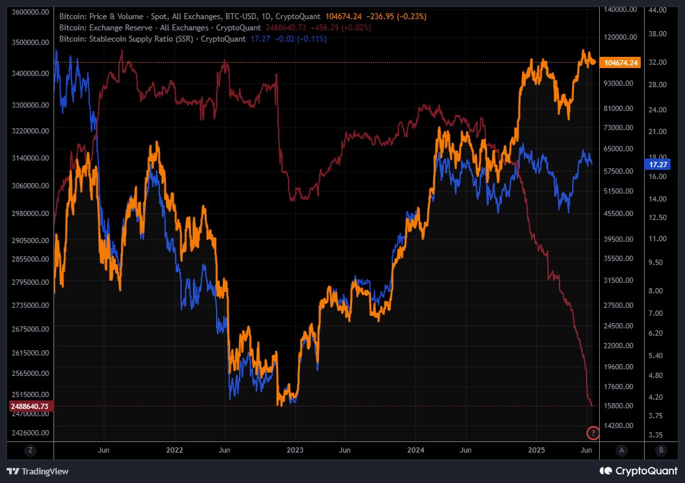Open the red question mark help icon
The width and height of the screenshot is (685, 483).
(593, 433)
